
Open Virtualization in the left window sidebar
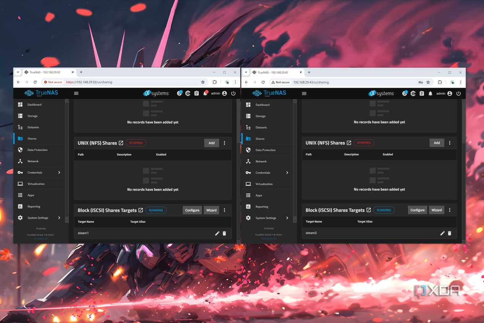pyautogui.click(x=36, y=184)
